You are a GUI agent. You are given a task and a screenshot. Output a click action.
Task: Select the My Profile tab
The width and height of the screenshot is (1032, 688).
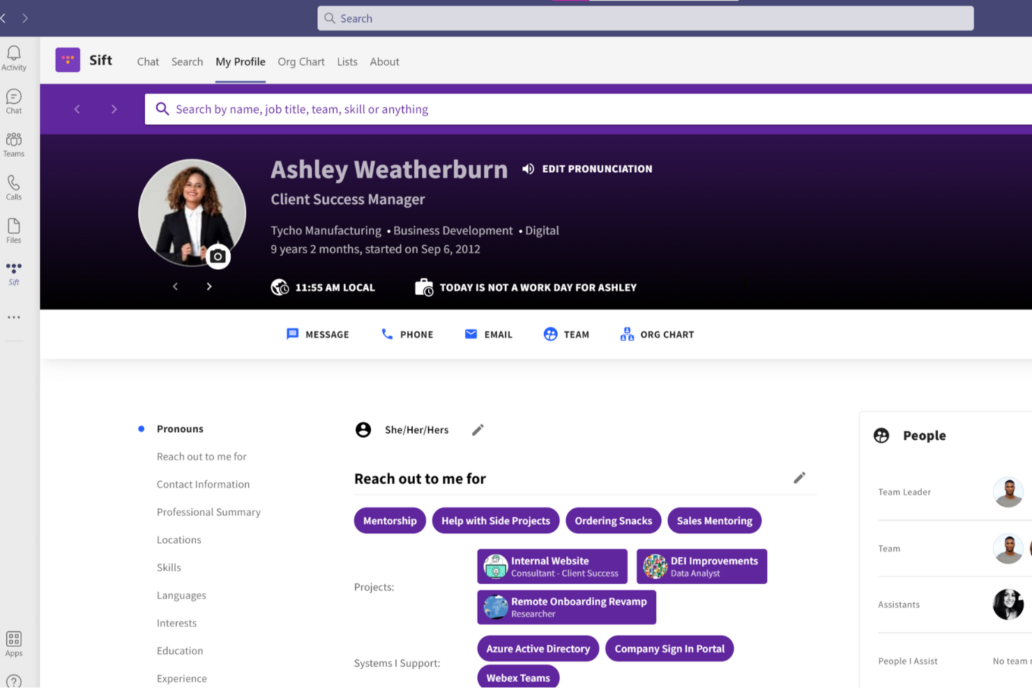click(x=241, y=61)
